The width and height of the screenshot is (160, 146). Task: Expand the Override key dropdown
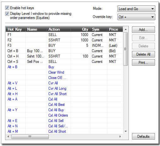click(136, 17)
